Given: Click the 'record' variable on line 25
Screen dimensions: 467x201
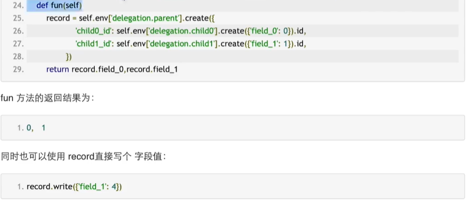Looking at the screenshot, I should [x=58, y=18].
